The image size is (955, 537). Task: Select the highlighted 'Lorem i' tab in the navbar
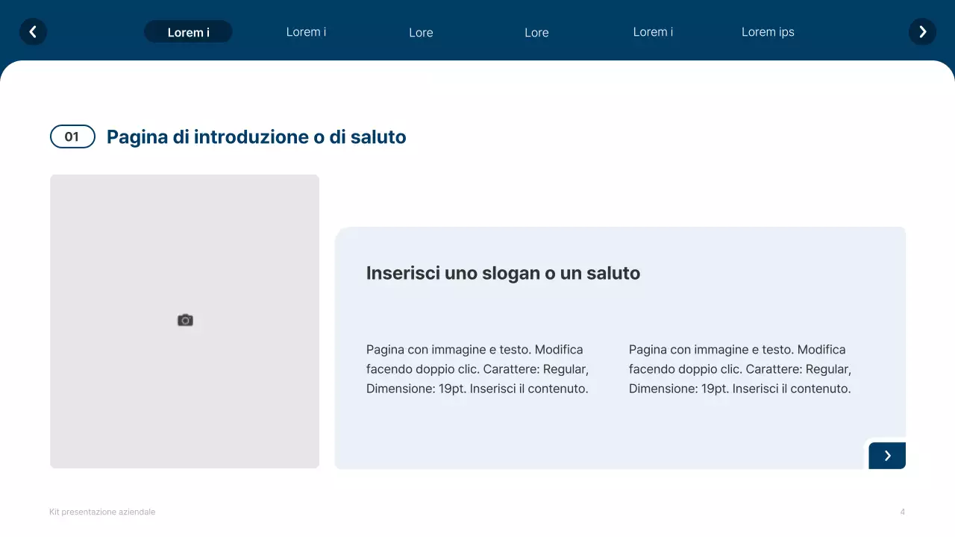tap(188, 31)
